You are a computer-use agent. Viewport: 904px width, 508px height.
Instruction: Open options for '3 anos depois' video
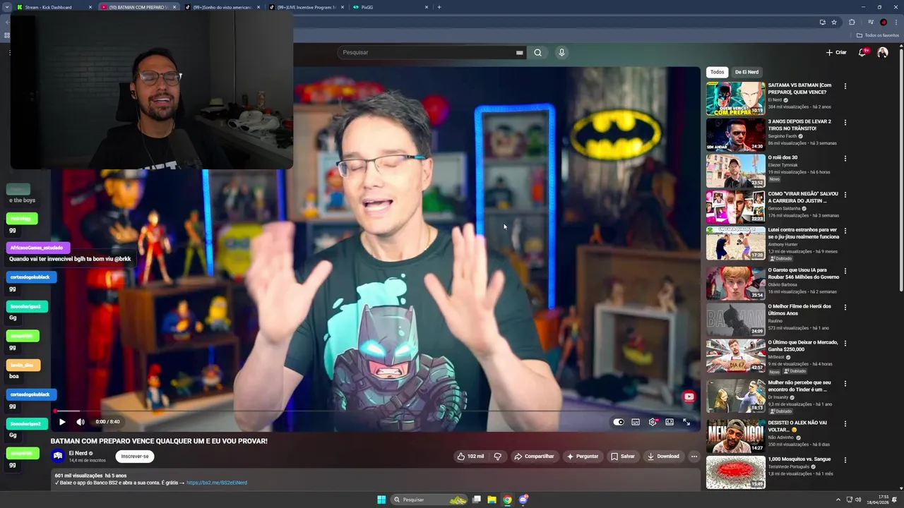tap(845, 122)
